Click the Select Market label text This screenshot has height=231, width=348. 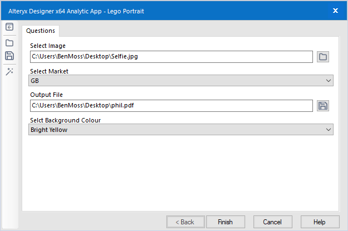pos(49,71)
